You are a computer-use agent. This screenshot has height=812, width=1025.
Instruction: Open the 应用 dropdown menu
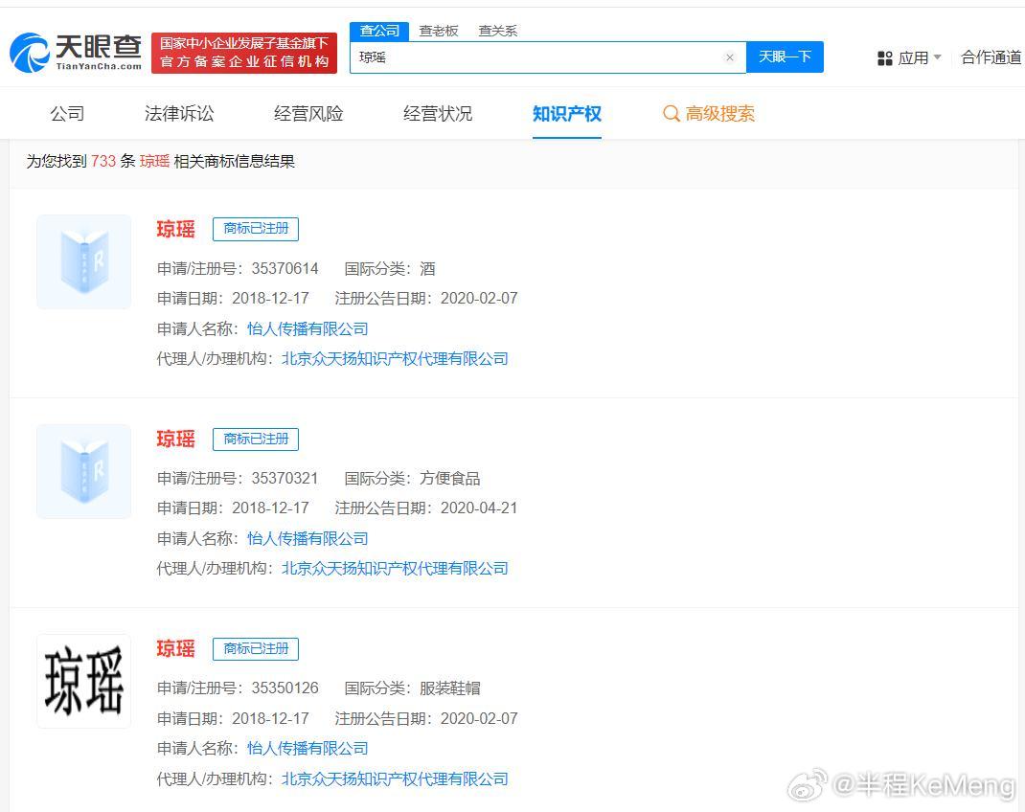(910, 58)
